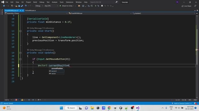Click the feedback icon beside Live Share
199x111 pixels.
195,6
